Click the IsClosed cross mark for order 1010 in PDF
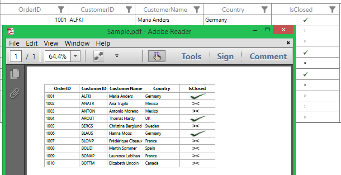Image resolution: width=341 pixels, height=175 pixels. coord(196,163)
